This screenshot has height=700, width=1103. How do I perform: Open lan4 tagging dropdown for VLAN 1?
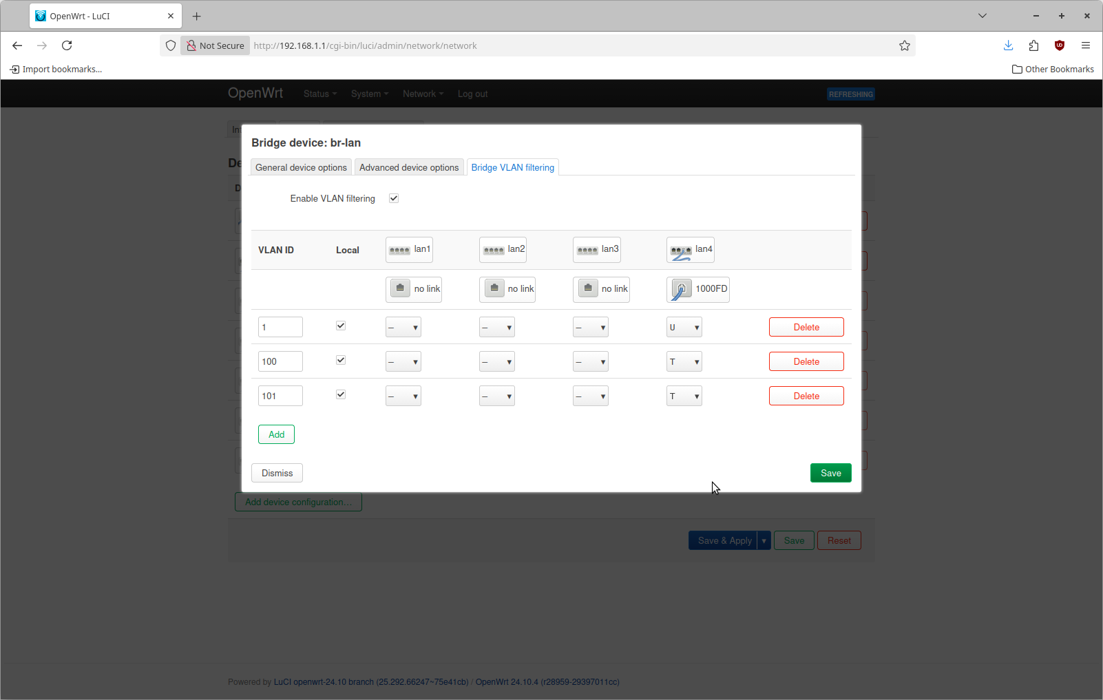[x=684, y=328]
